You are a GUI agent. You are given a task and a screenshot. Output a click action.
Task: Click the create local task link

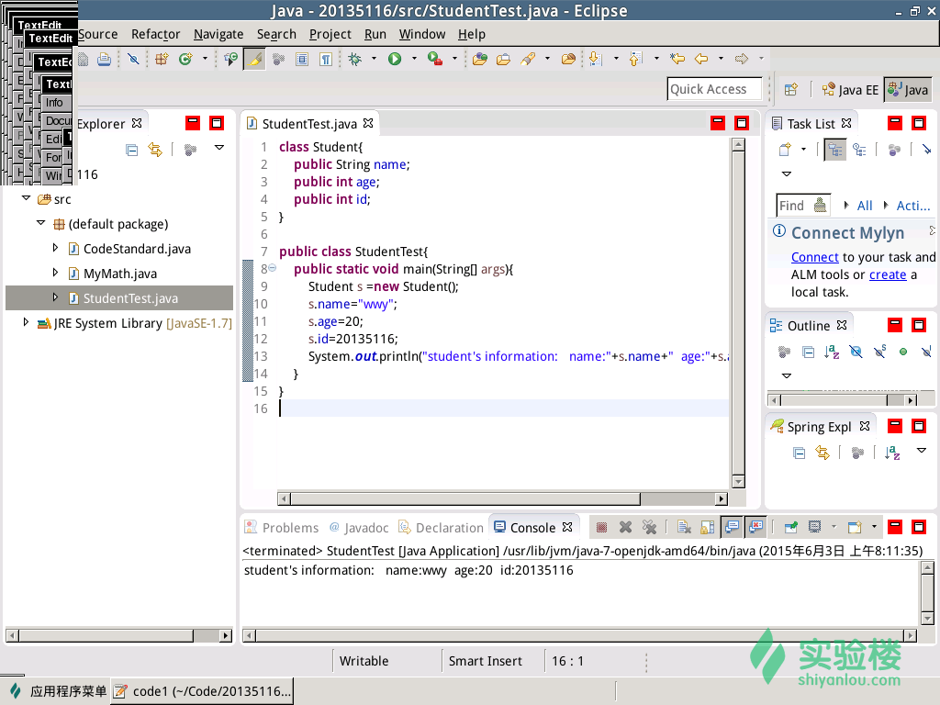pyautogui.click(x=888, y=274)
